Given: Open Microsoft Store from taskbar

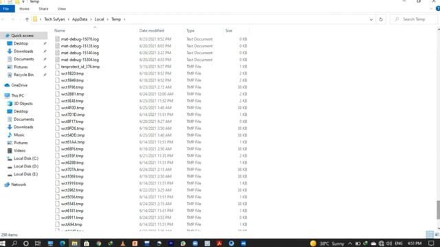Looking at the screenshot, I should pyautogui.click(x=87, y=244).
